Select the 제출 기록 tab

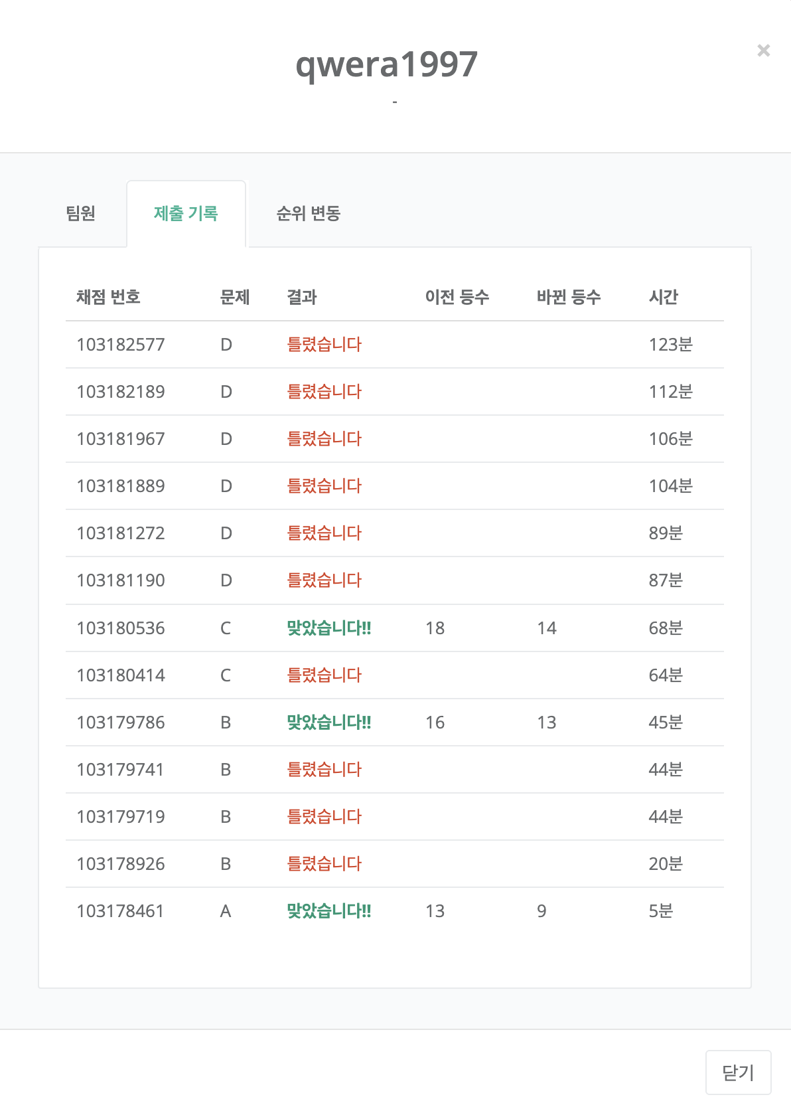[x=186, y=214]
